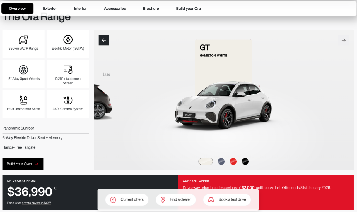Select the 360° Camera System icon

(68, 100)
